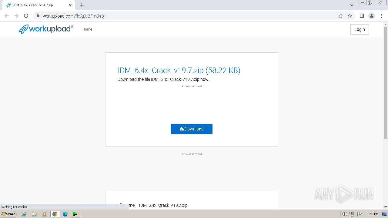Open the Chrome profile avatar
Image resolution: width=388 pixels, height=218 pixels.
(x=371, y=16)
